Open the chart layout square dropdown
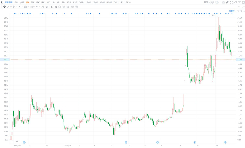The image size is (245, 148). (217, 2)
